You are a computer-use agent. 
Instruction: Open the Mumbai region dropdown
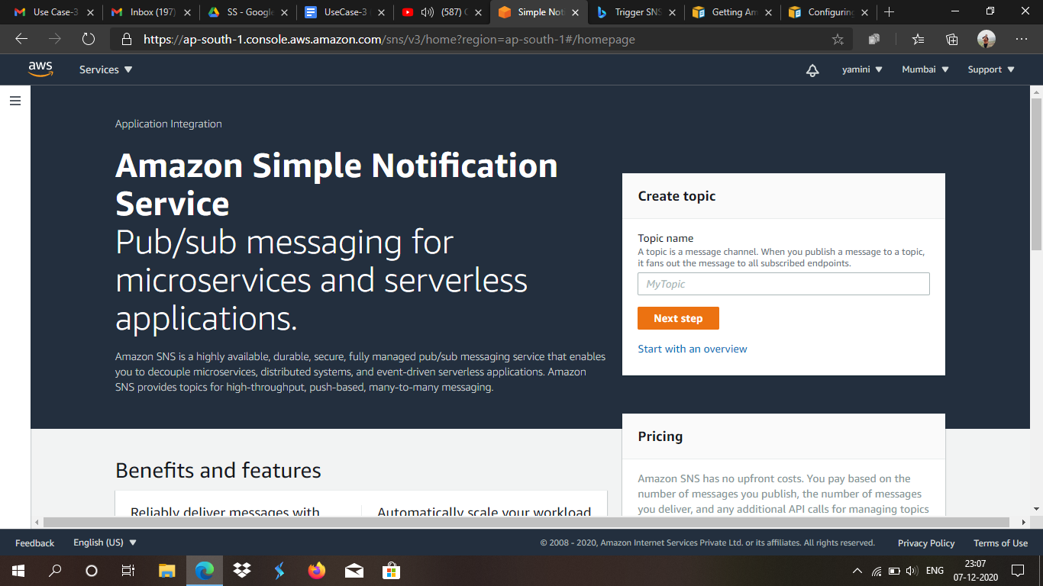click(x=925, y=69)
